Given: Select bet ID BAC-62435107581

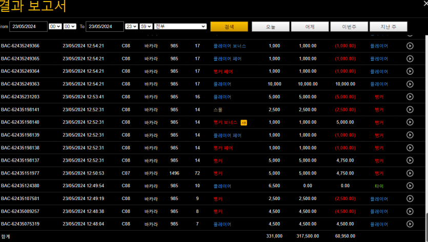Looking at the screenshot, I should [x=20, y=199].
